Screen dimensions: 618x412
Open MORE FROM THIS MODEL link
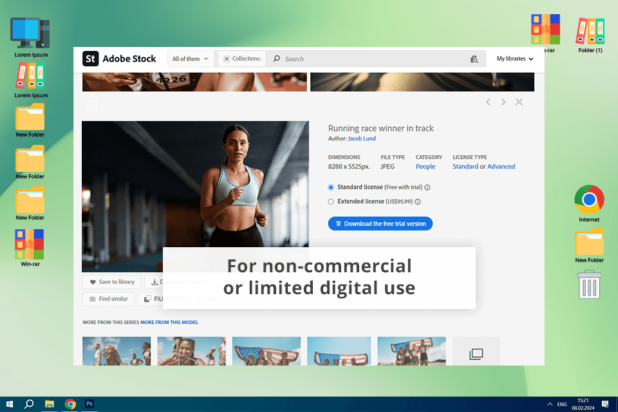point(169,322)
